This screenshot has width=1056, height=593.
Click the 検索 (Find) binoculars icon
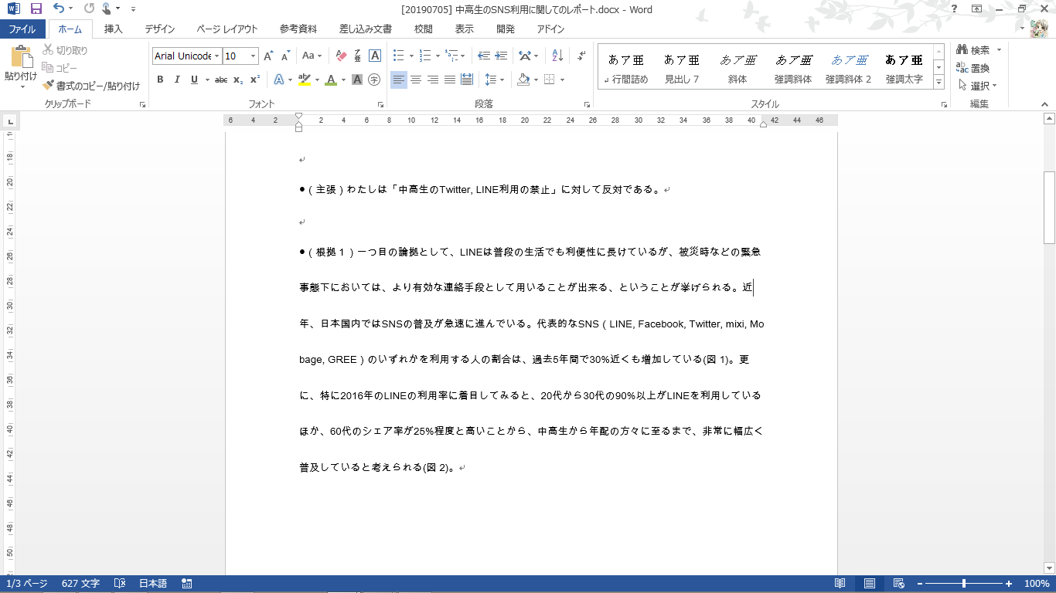[x=962, y=50]
